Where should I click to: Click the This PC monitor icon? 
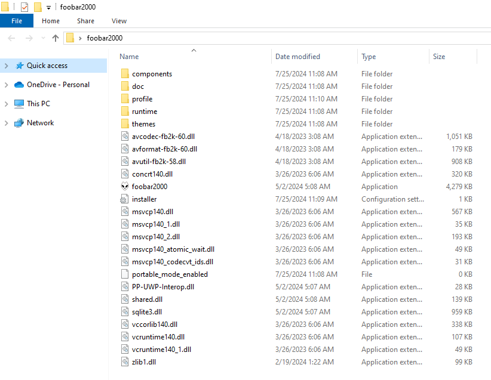pyautogui.click(x=19, y=104)
